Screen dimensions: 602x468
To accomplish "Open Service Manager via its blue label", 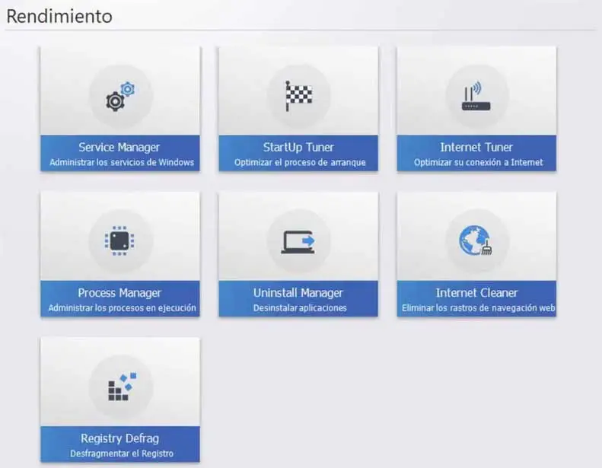I will [x=120, y=153].
